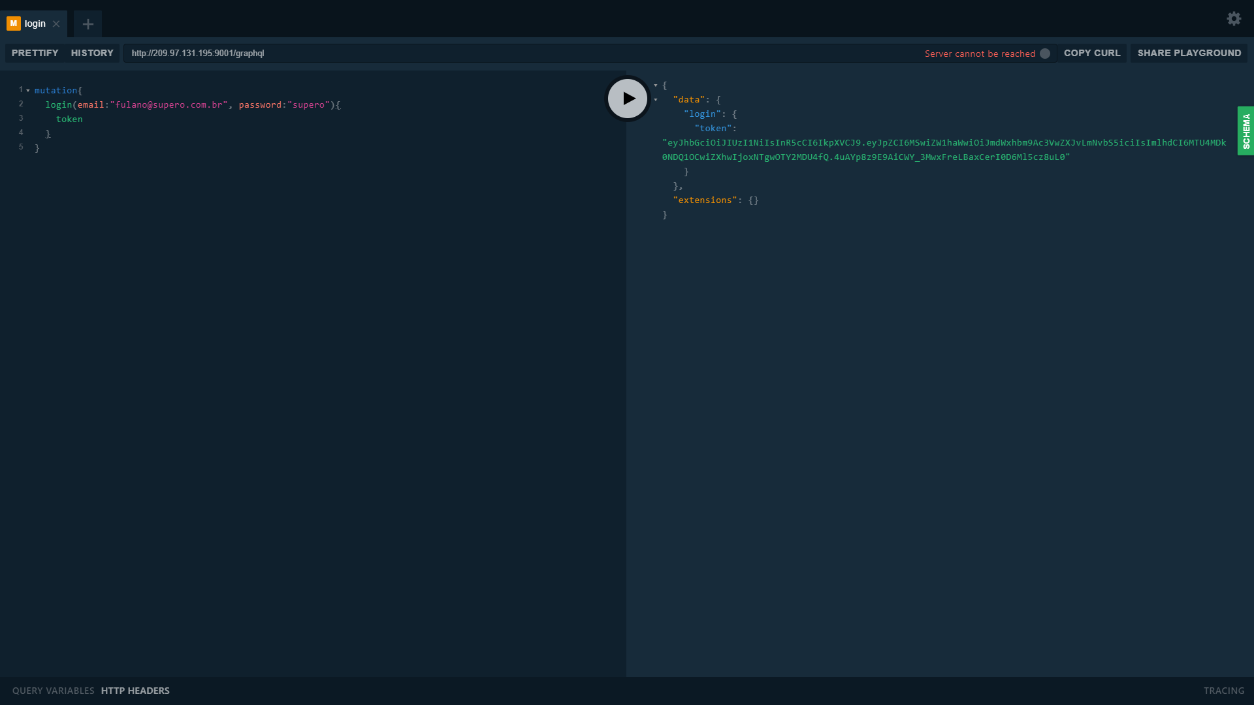Click COPY CURL button

point(1091,53)
